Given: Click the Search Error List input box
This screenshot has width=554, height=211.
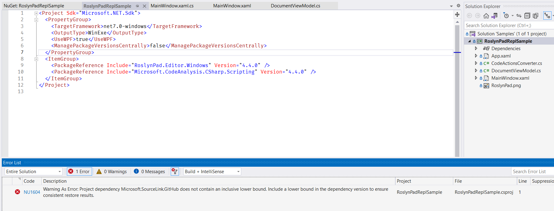Looking at the screenshot, I should click(x=533, y=172).
